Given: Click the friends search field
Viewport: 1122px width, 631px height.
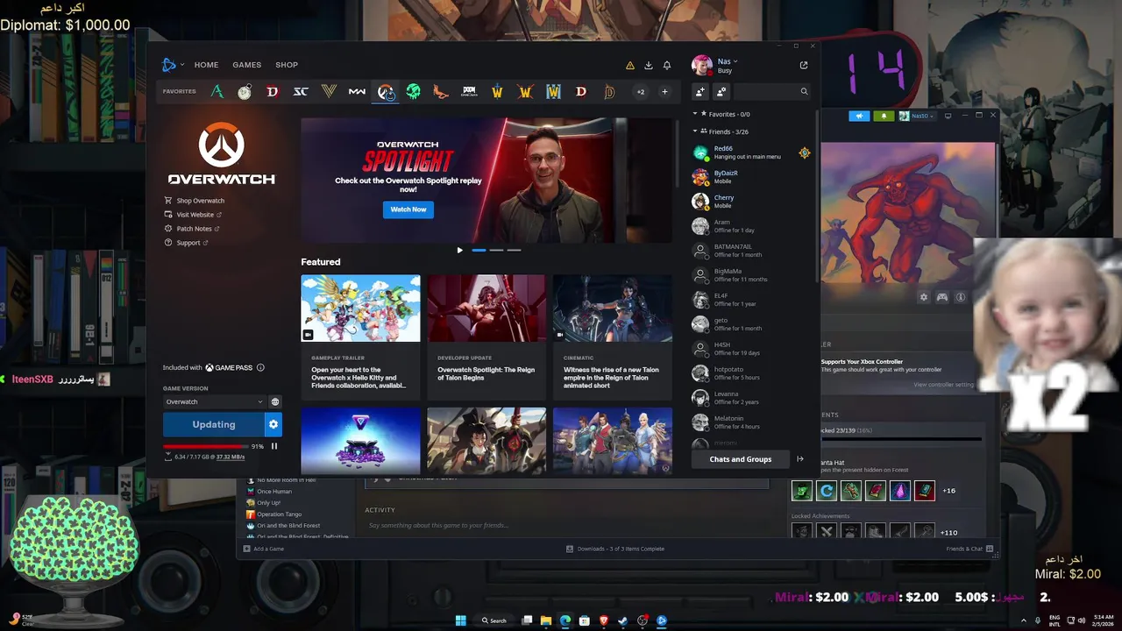Looking at the screenshot, I should 772,91.
